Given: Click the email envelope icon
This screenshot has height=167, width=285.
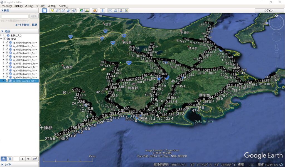Looking at the screenshot, I should pyautogui.click(x=110, y=11).
